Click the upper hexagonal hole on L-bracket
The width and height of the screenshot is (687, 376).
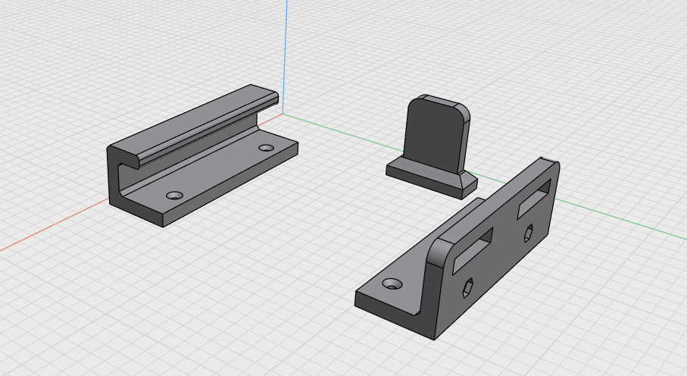coord(529,233)
